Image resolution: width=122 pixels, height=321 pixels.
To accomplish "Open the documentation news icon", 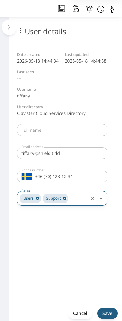I will 61,9.
